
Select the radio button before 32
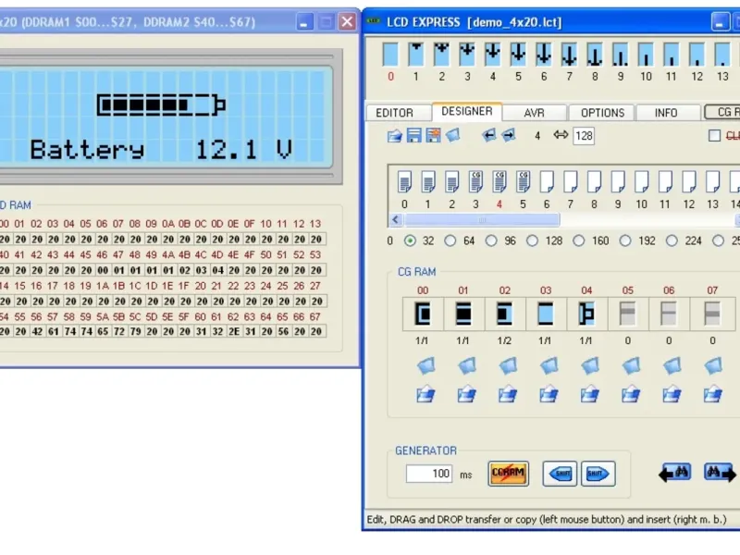point(410,240)
